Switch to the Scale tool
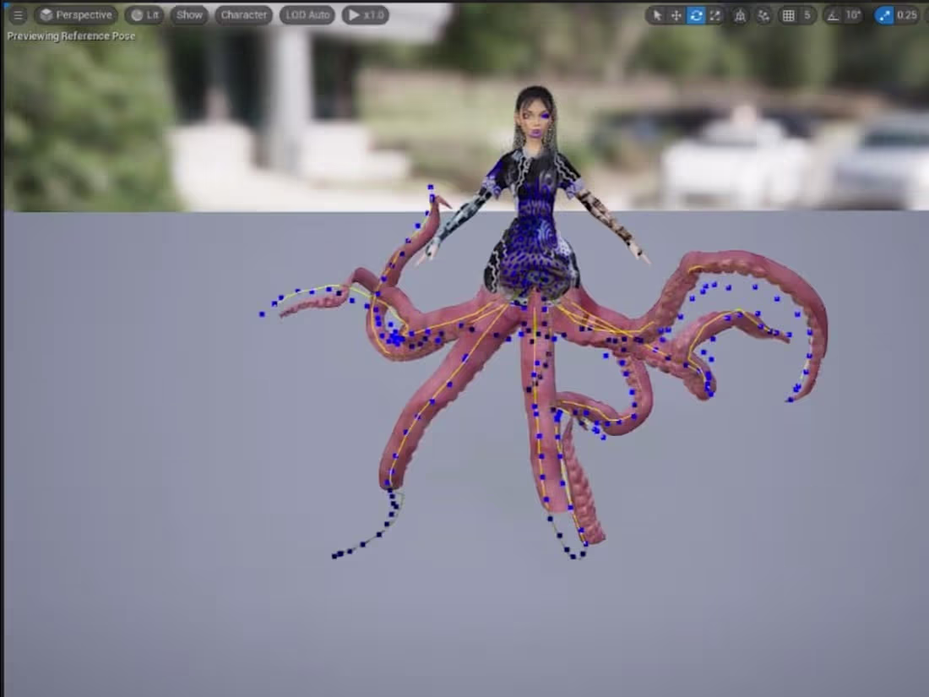 point(715,15)
